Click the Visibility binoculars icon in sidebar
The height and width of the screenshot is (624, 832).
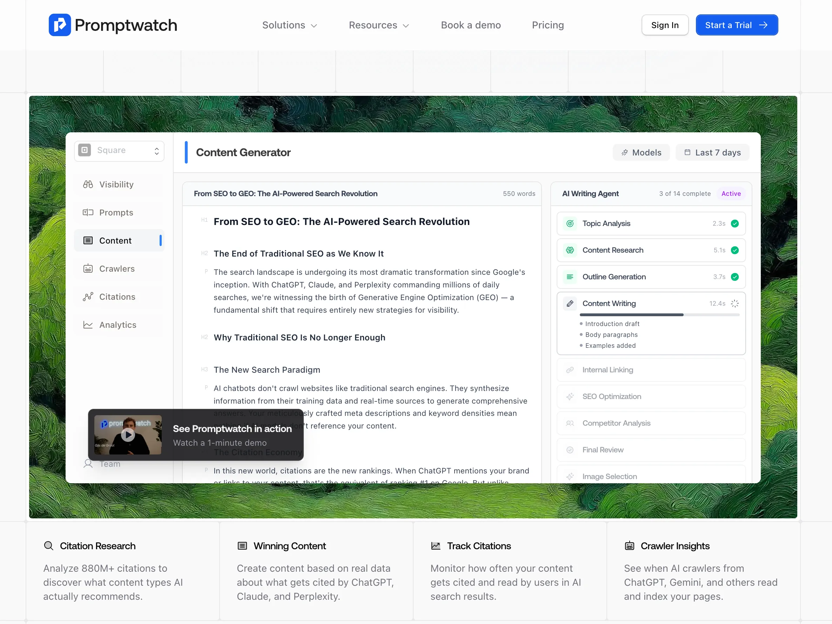(88, 184)
